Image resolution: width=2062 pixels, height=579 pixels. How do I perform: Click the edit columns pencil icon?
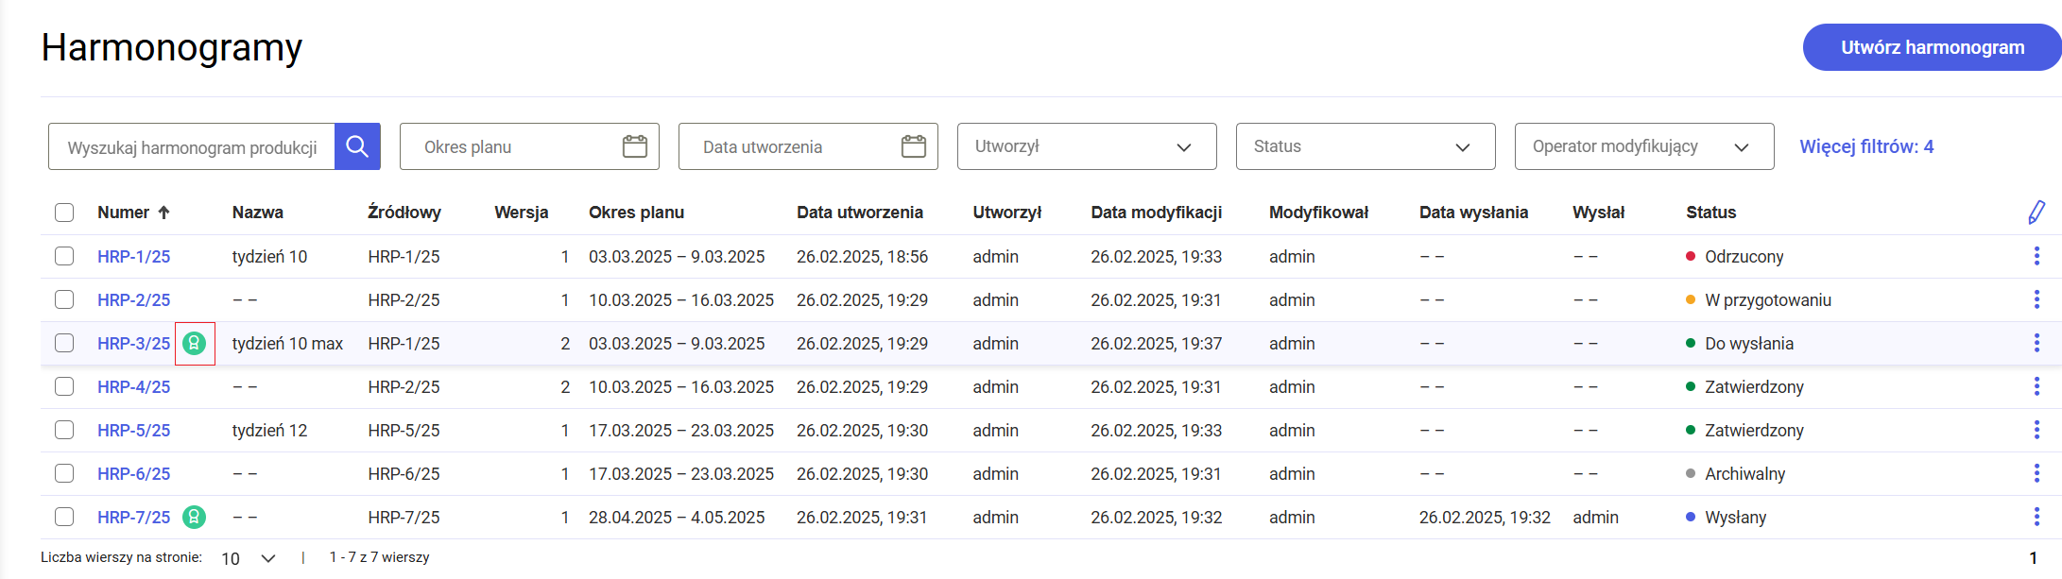tap(2036, 213)
